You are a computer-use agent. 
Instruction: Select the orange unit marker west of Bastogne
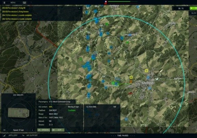click(x=131, y=82)
